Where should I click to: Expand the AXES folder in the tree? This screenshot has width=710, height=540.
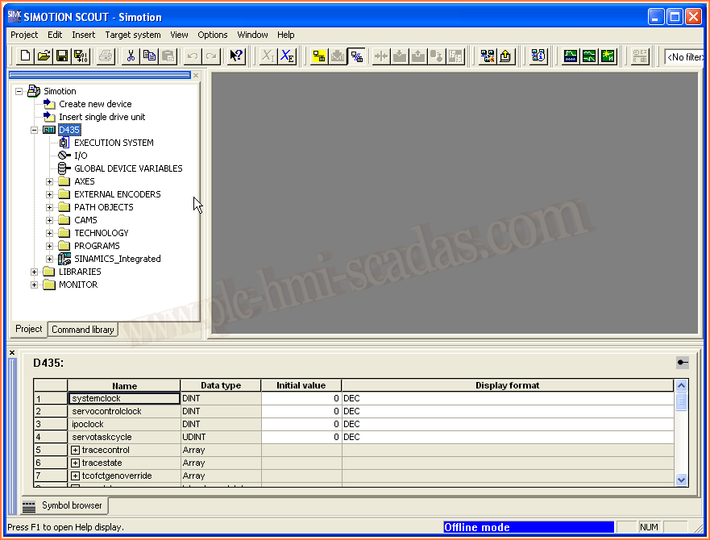[50, 181]
